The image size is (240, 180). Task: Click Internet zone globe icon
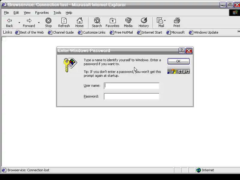click(199, 170)
